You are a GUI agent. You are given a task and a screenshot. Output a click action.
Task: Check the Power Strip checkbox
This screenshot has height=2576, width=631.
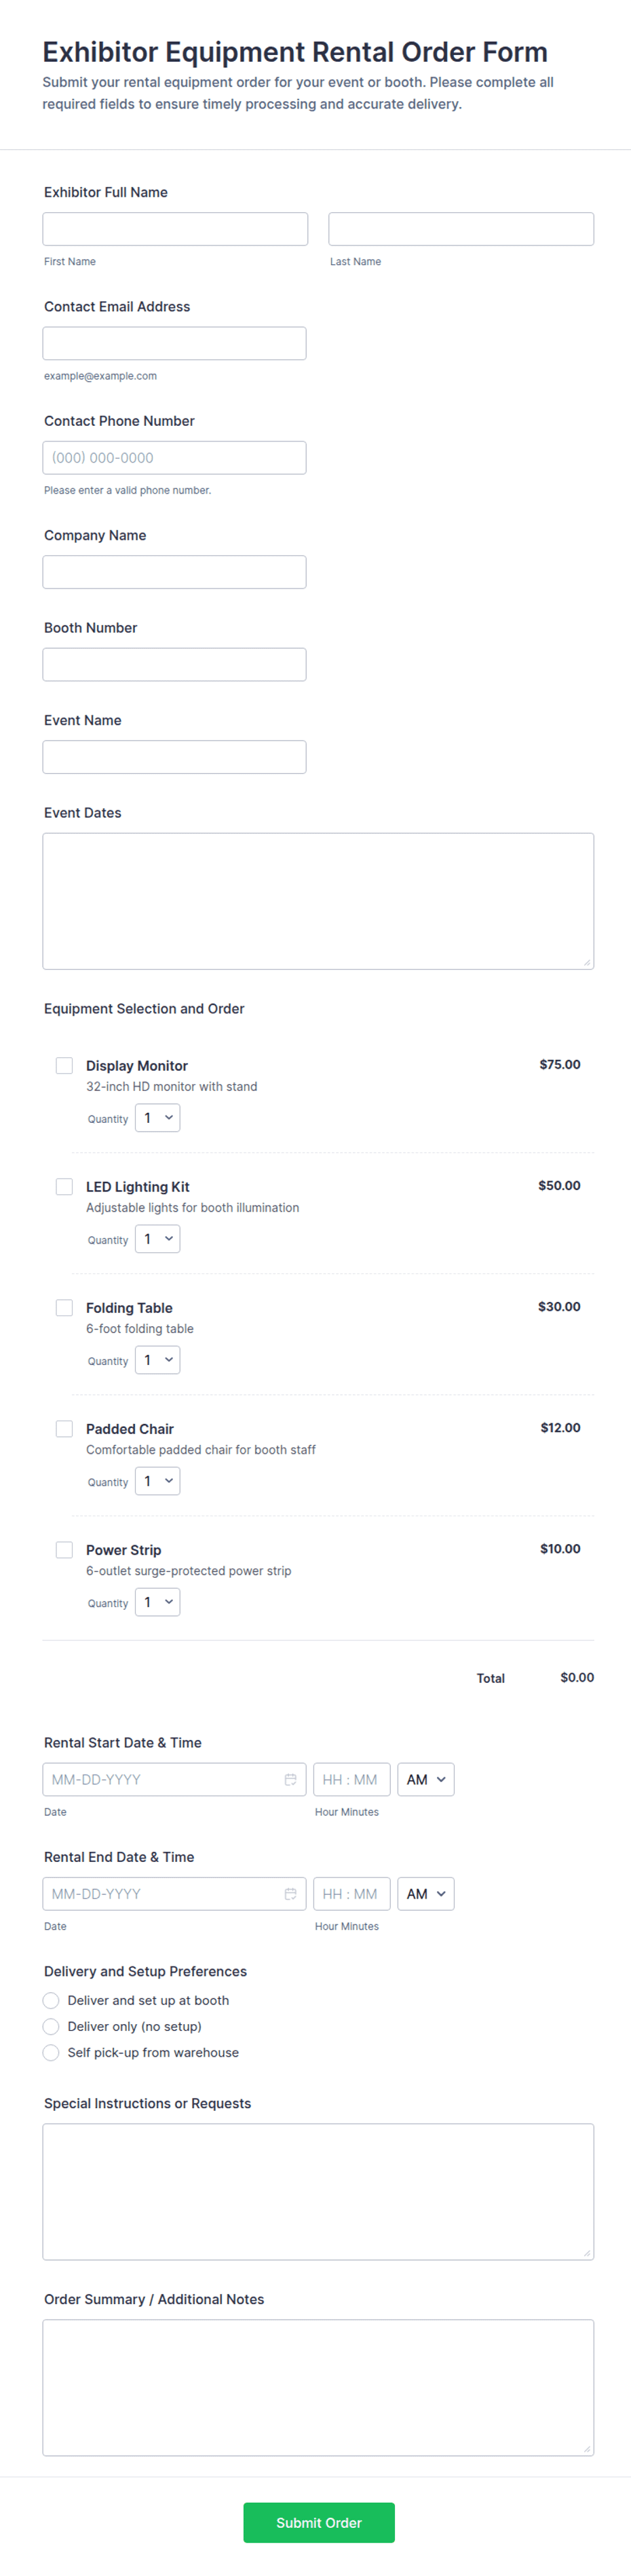[64, 1549]
